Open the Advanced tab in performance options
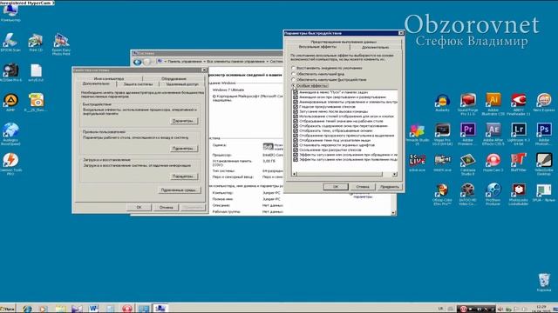 click(x=376, y=47)
